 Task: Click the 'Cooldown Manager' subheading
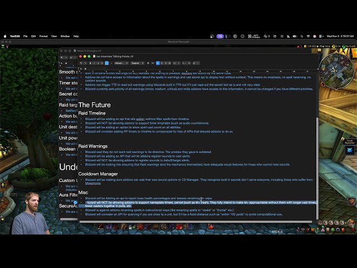click(98, 174)
